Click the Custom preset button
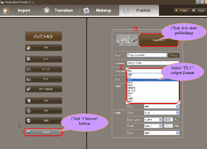 click(43, 132)
